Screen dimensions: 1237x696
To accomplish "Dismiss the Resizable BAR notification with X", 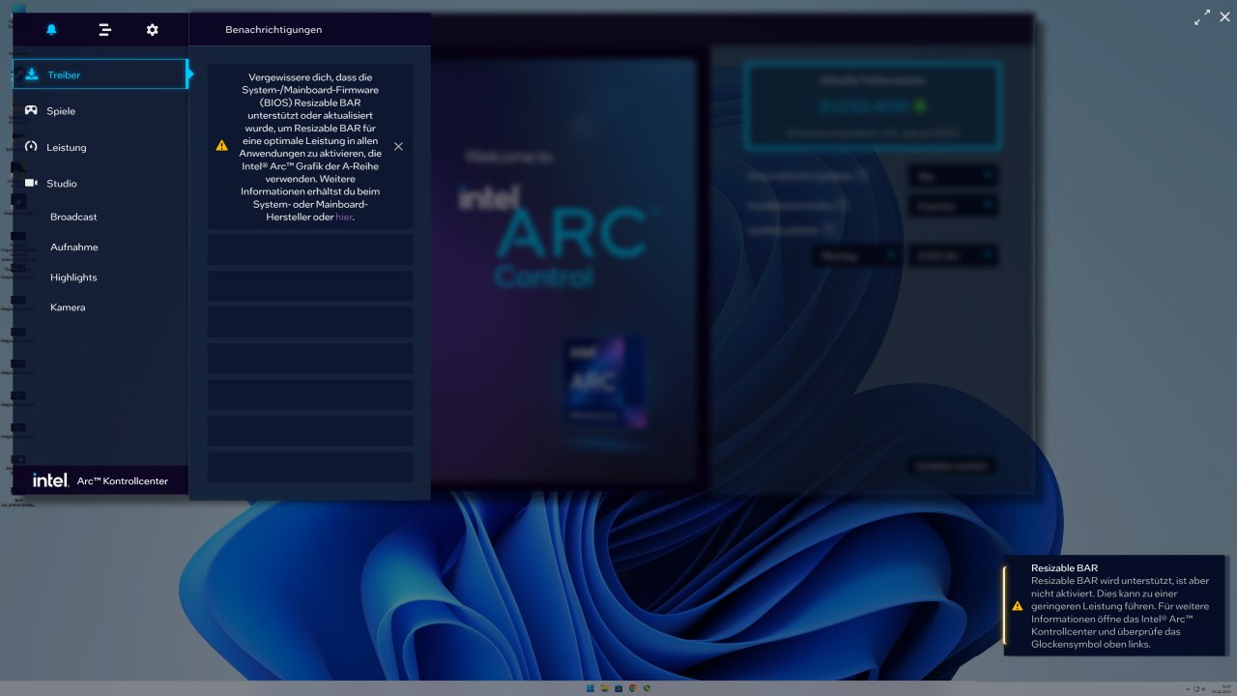I will pos(398,147).
